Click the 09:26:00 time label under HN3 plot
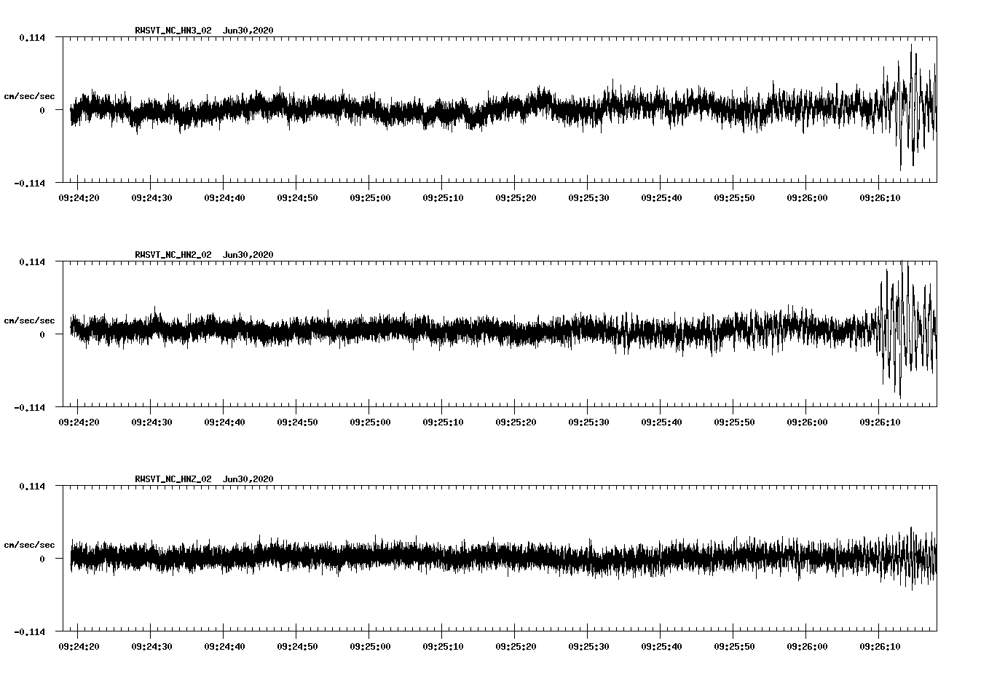This screenshot has height=673, width=989. (807, 197)
